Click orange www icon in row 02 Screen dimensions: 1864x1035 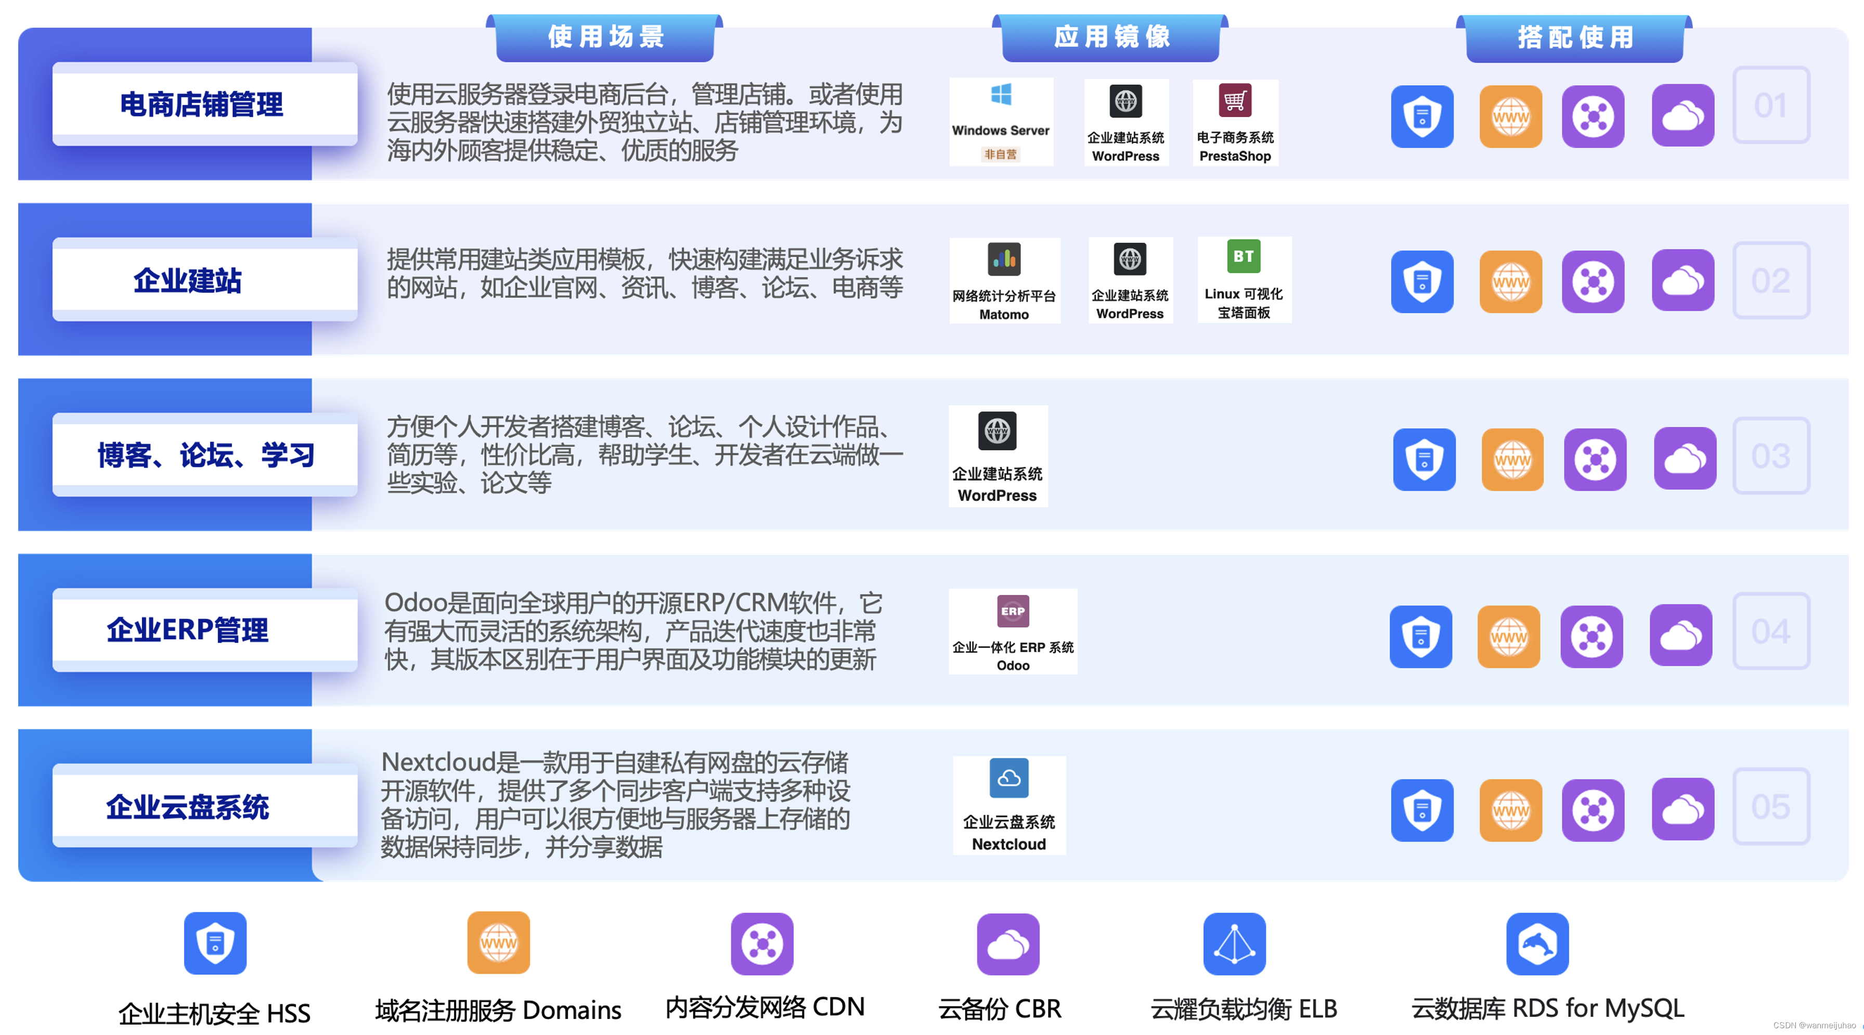pos(1511,281)
